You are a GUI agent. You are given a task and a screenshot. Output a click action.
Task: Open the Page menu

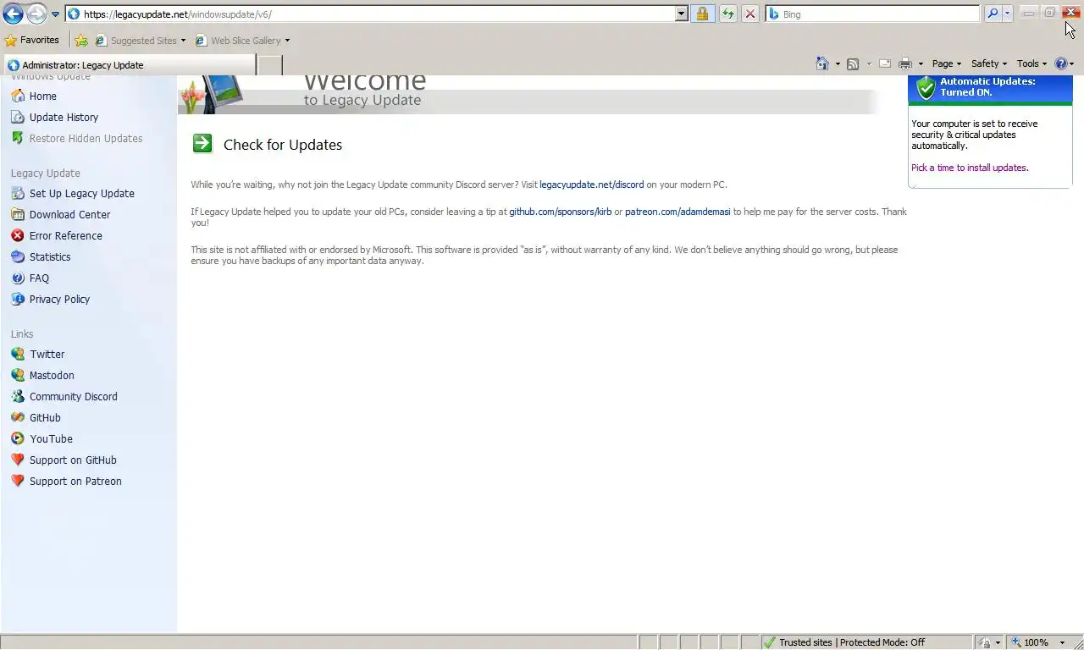pyautogui.click(x=946, y=63)
